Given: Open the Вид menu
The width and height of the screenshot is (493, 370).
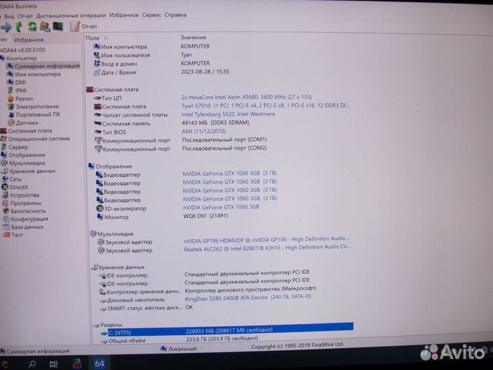Looking at the screenshot, I should [x=9, y=16].
